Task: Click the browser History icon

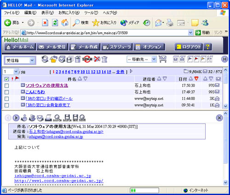Action: 147,23
